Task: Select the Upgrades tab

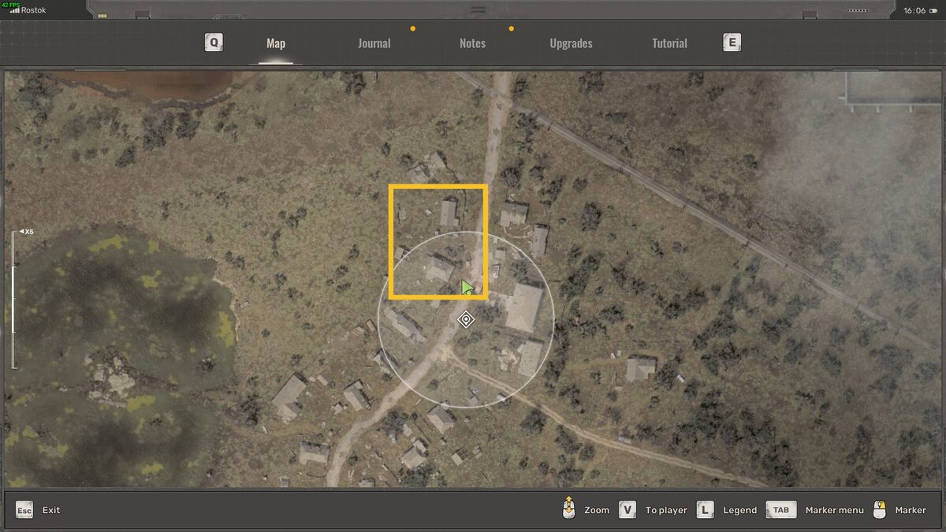Action: tap(571, 43)
